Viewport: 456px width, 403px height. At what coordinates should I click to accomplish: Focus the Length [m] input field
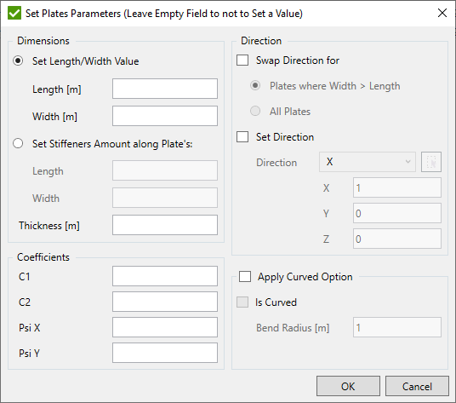pos(165,89)
